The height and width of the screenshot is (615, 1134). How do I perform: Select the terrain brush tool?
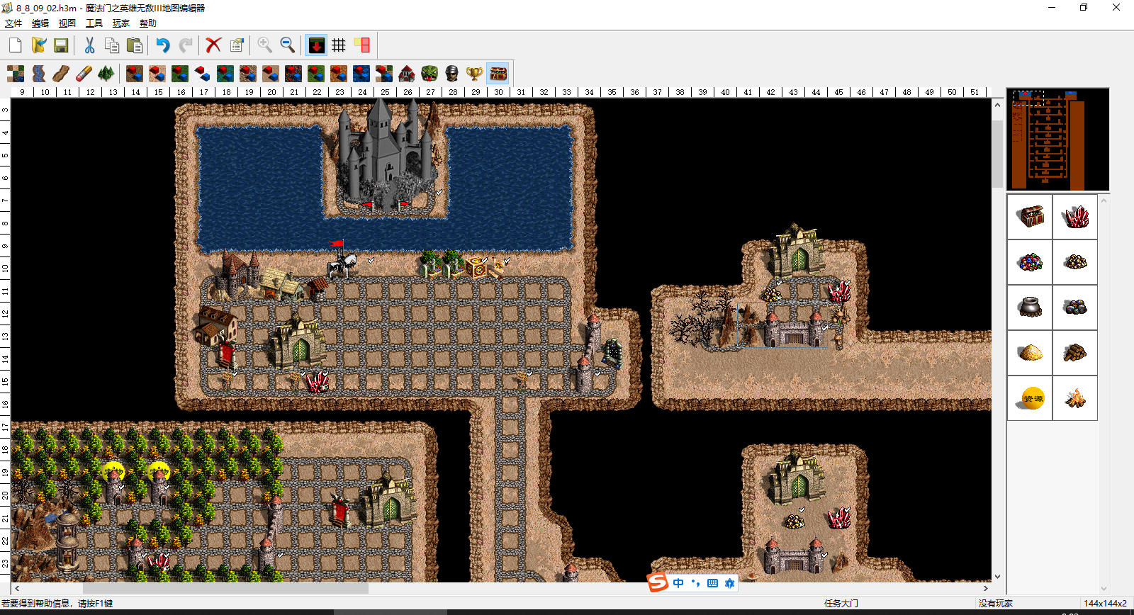coord(16,73)
